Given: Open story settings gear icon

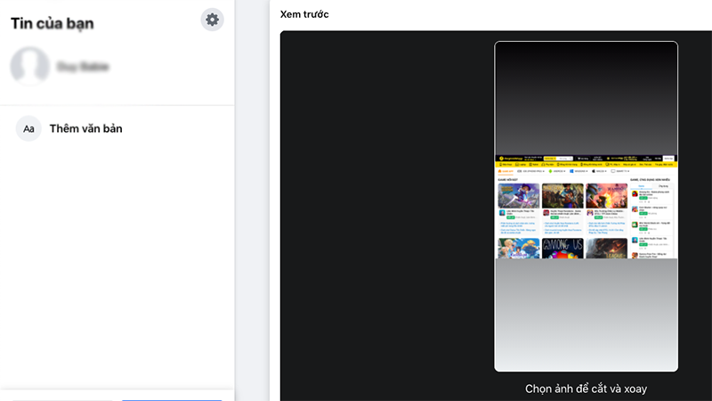Looking at the screenshot, I should (x=212, y=20).
